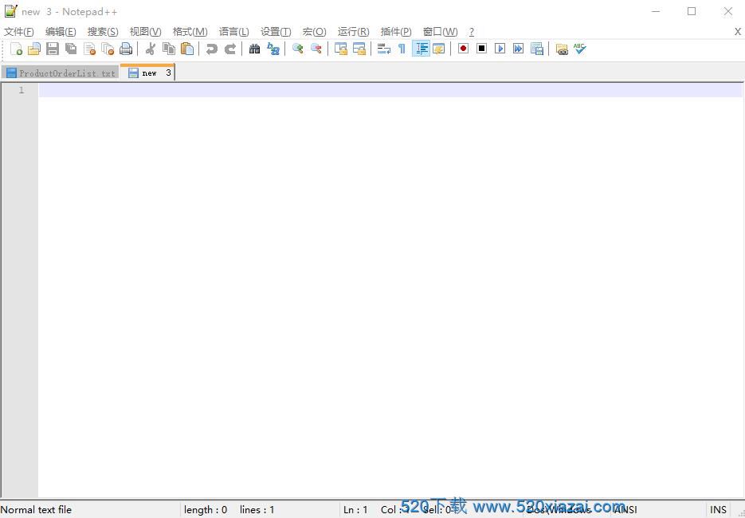Screen dimensions: 745x518
Task: Click line number 1 in the margin
Action: click(21, 90)
